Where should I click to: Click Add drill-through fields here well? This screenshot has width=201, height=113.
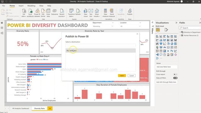(166, 82)
